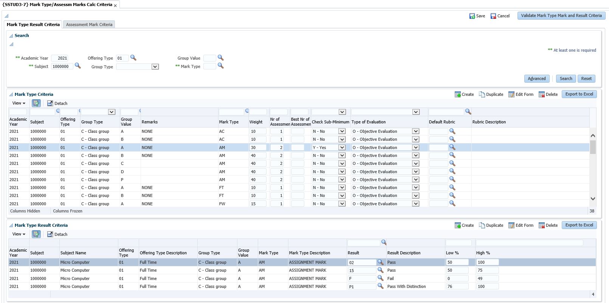Click Export to Excel in Mark Type Criteria
This screenshot has height=303, width=609.
coord(579,94)
